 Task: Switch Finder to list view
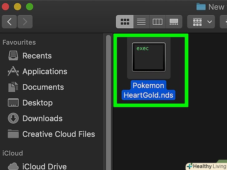click(x=141, y=22)
